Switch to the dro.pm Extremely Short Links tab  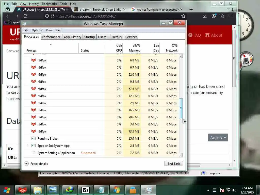click(x=100, y=10)
